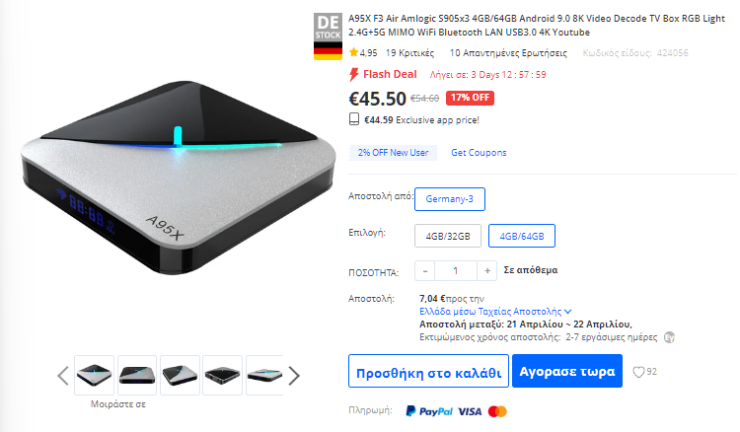Image resolution: width=740 pixels, height=432 pixels.
Task: Click the Get Coupons link
Action: 479,152
